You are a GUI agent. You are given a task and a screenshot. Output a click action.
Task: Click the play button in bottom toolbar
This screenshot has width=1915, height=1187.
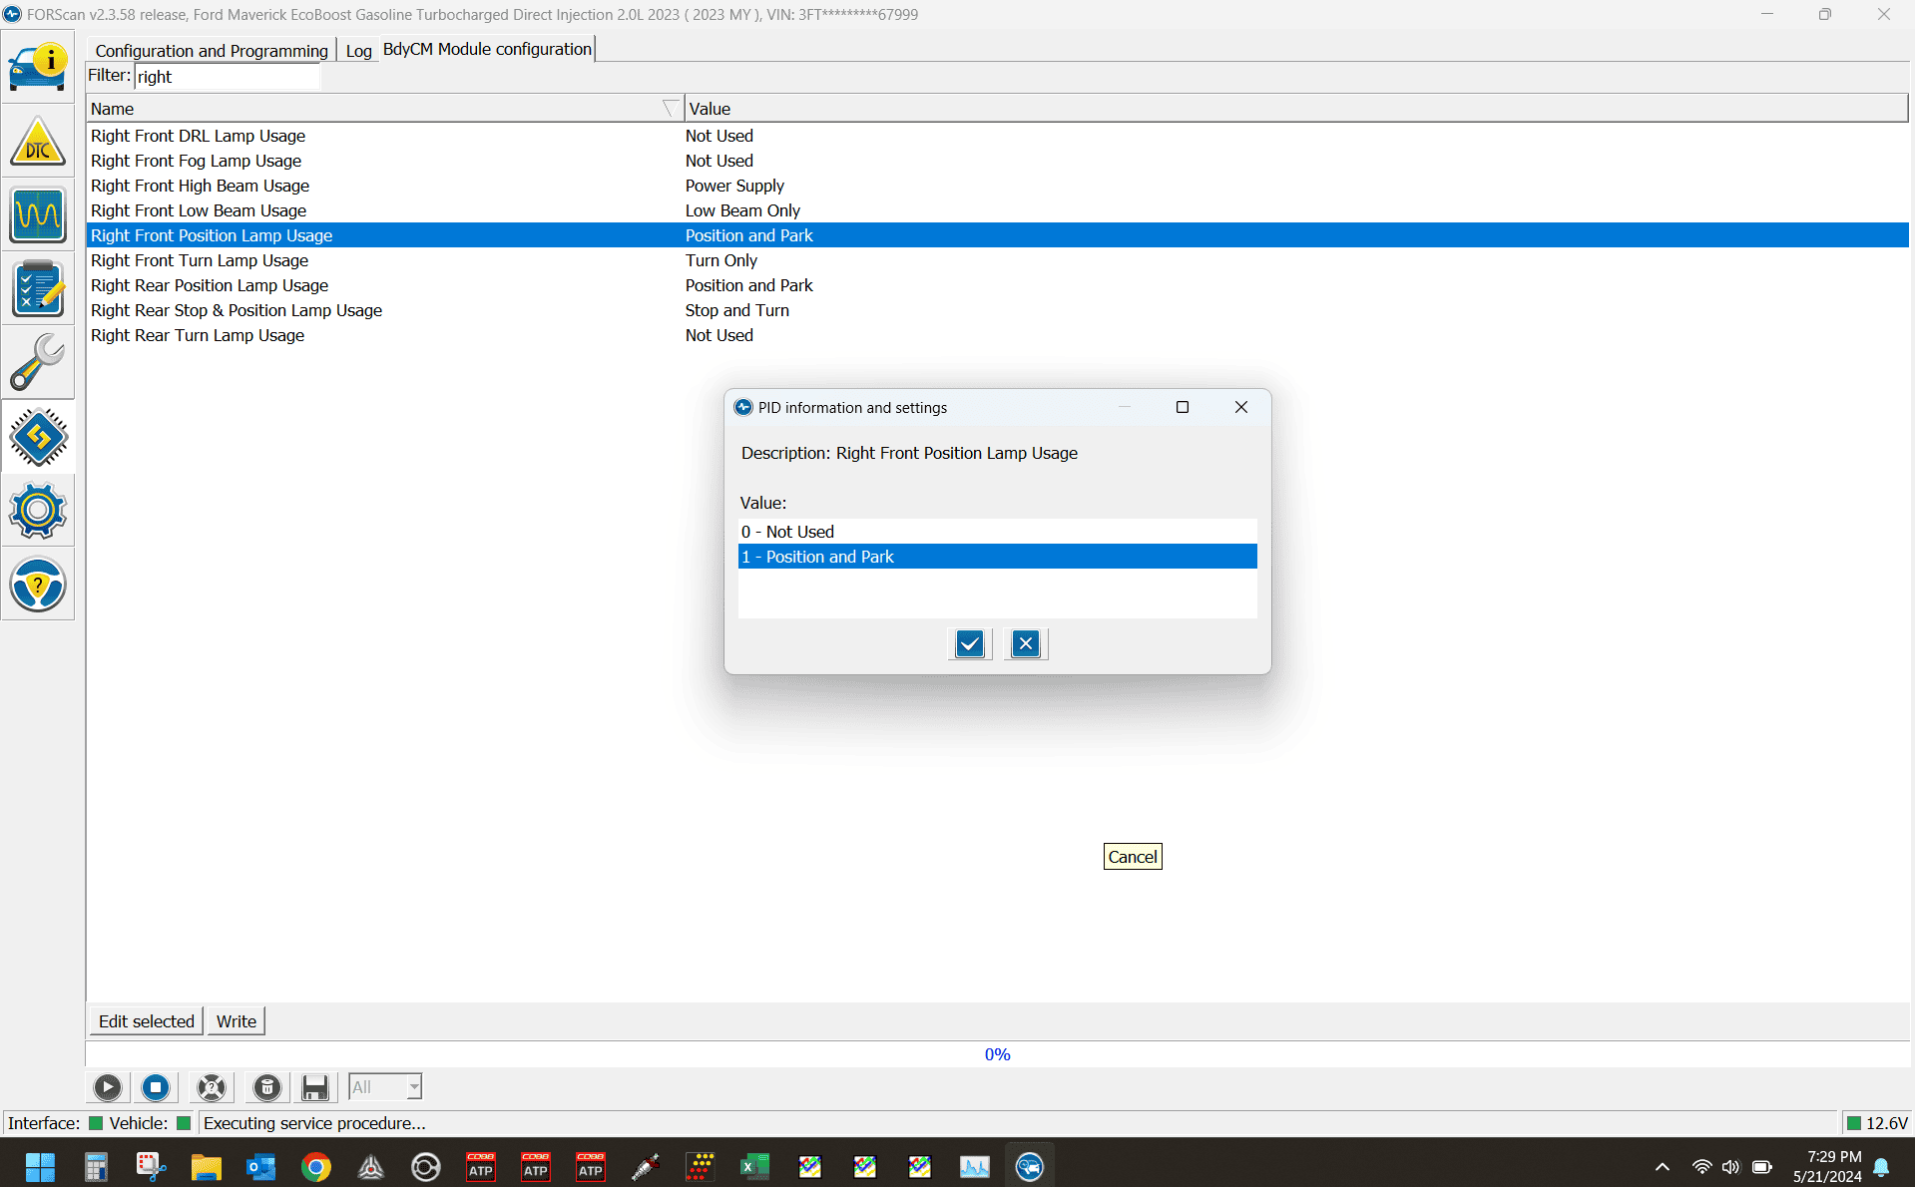click(108, 1087)
